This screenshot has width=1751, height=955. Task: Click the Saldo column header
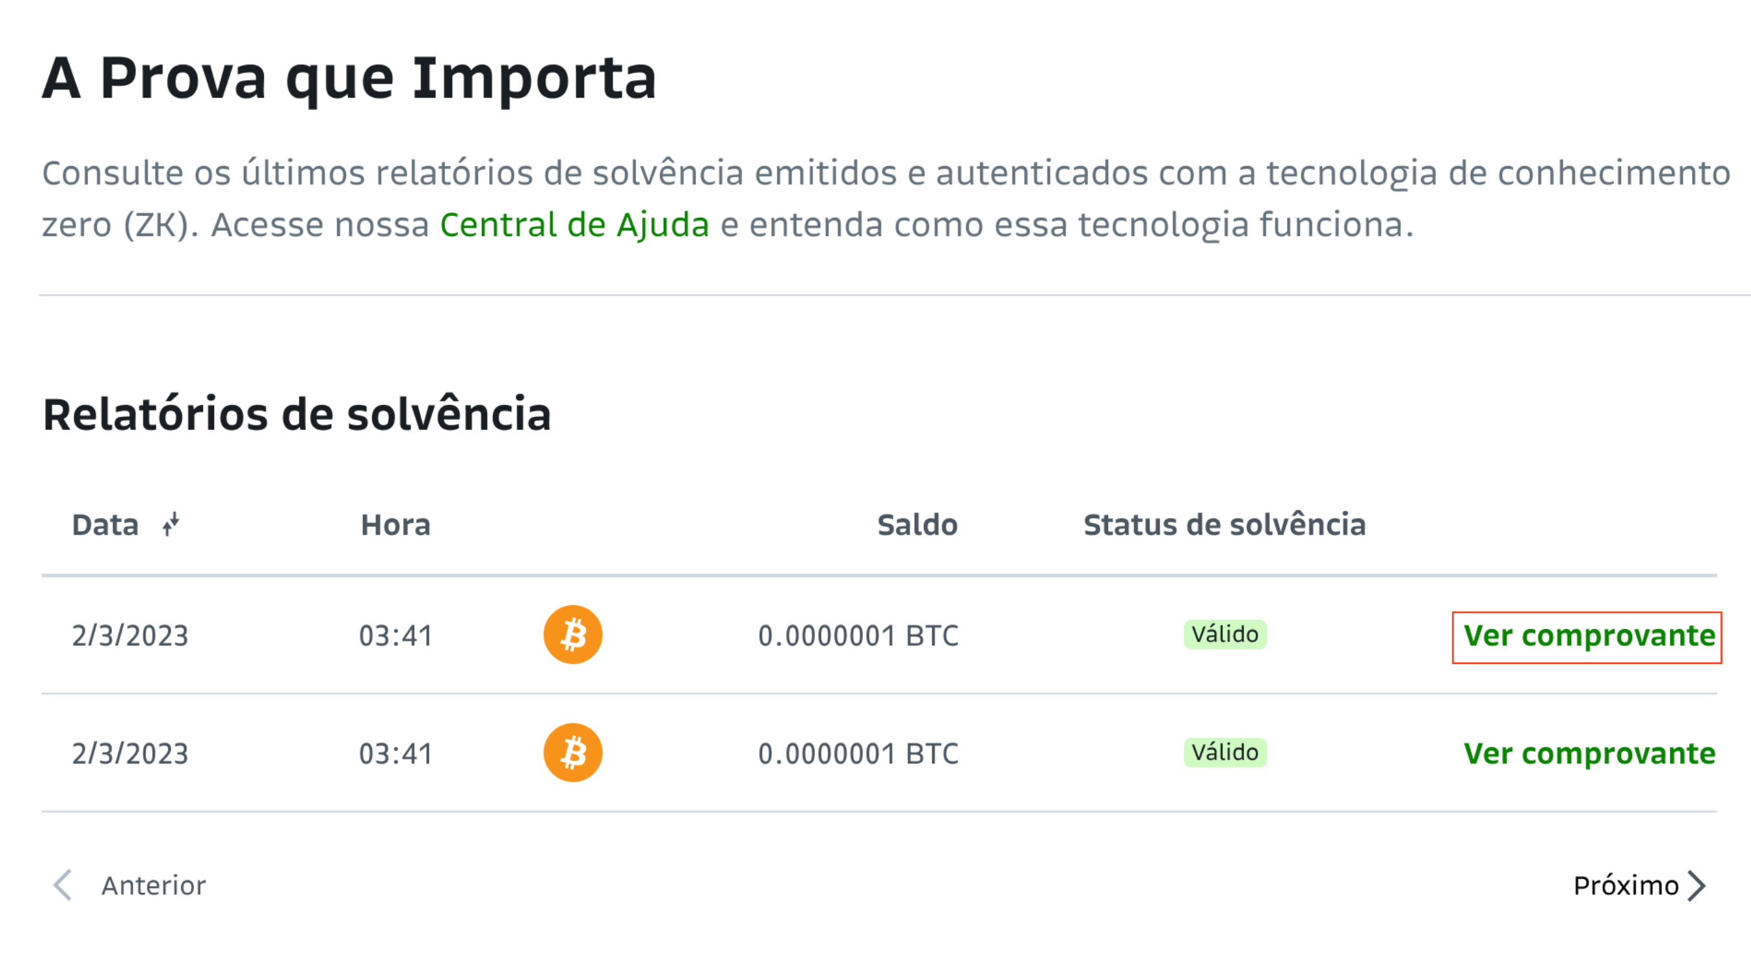(x=917, y=525)
